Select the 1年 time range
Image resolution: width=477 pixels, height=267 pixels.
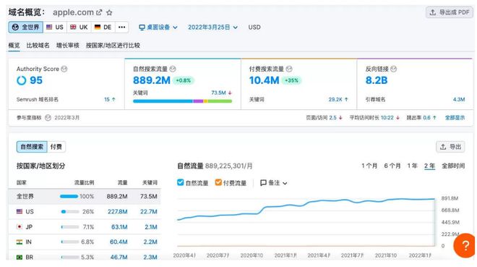pyautogui.click(x=412, y=166)
